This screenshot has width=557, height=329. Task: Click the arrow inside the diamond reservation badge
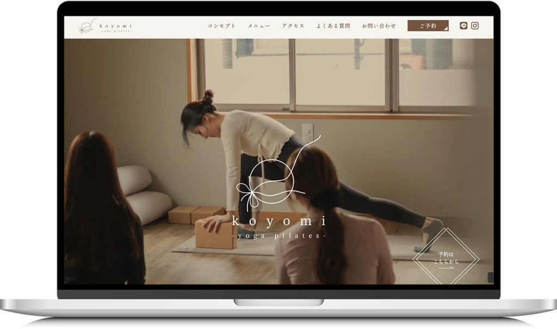pos(446,266)
